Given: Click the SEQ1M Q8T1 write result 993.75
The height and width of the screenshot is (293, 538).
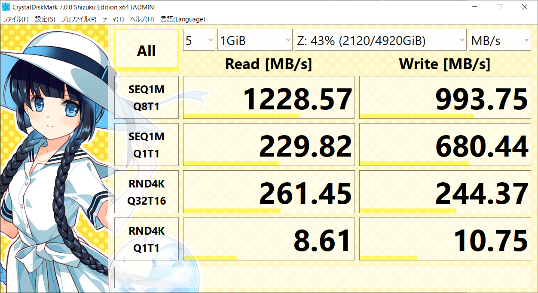Looking at the screenshot, I should point(445,97).
